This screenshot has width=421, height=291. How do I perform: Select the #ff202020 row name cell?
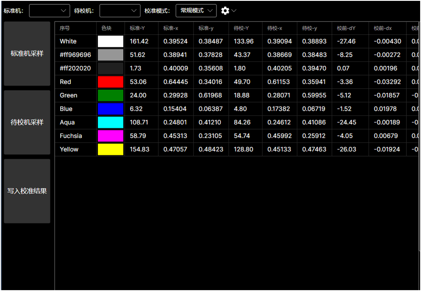(75, 68)
